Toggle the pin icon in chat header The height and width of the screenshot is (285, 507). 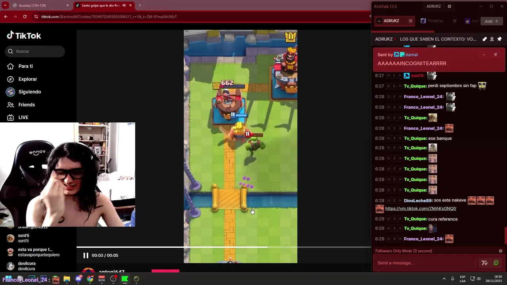pos(499,39)
